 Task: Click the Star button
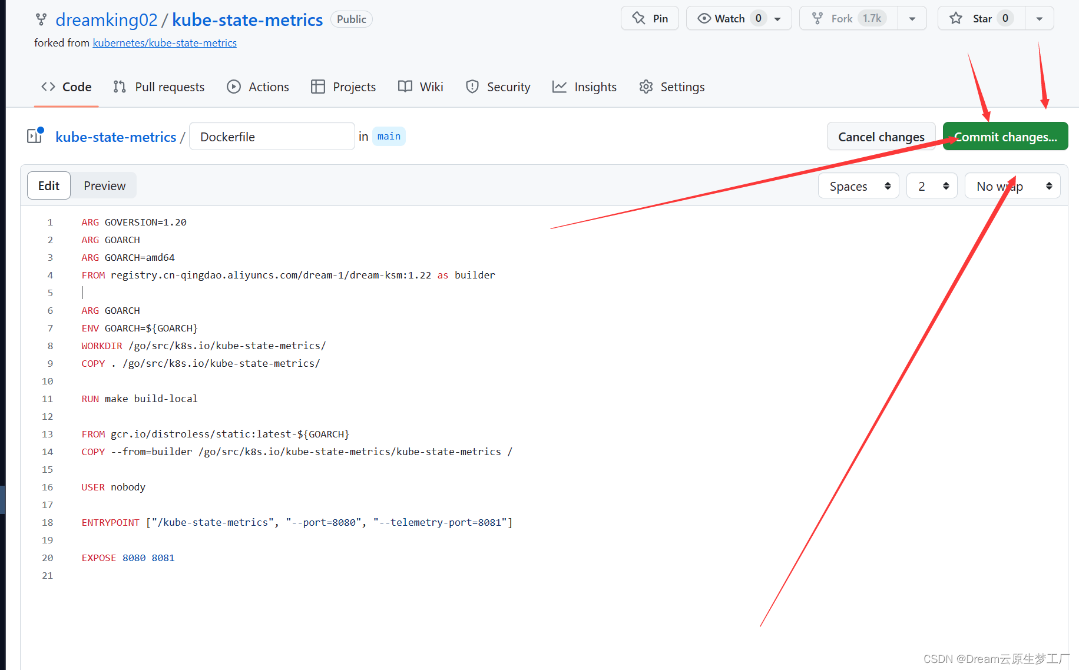tap(981, 18)
